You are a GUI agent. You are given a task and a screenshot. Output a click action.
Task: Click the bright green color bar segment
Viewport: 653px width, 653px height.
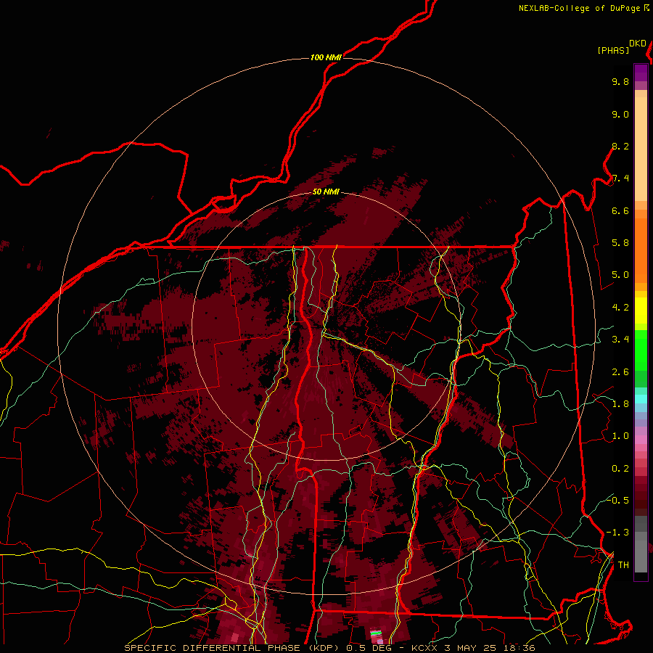(x=641, y=350)
